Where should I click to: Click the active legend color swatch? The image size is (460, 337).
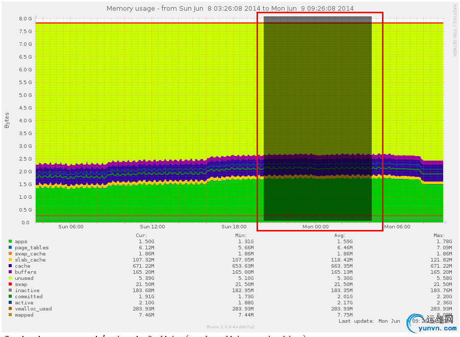coord(10,302)
